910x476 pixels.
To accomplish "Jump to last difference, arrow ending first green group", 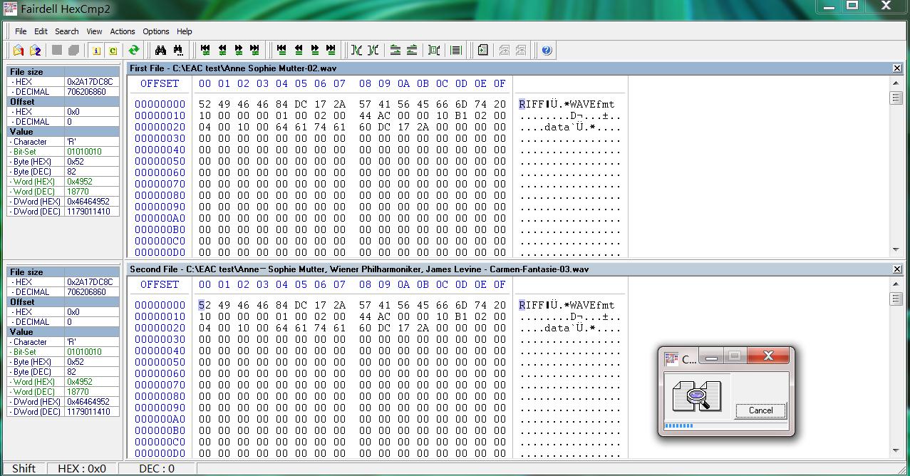I will [x=255, y=50].
